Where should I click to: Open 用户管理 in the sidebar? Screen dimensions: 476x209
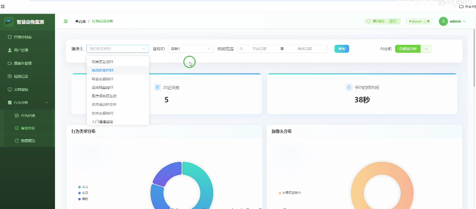pos(27,50)
